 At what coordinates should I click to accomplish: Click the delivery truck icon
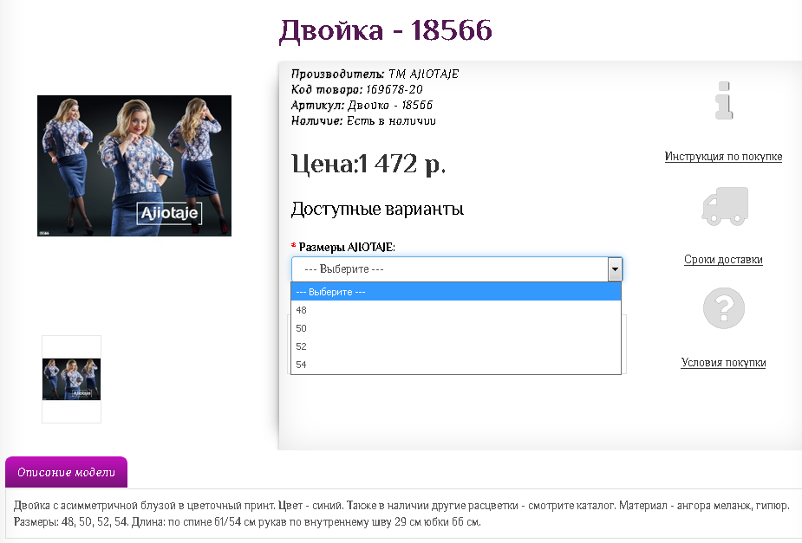(725, 206)
